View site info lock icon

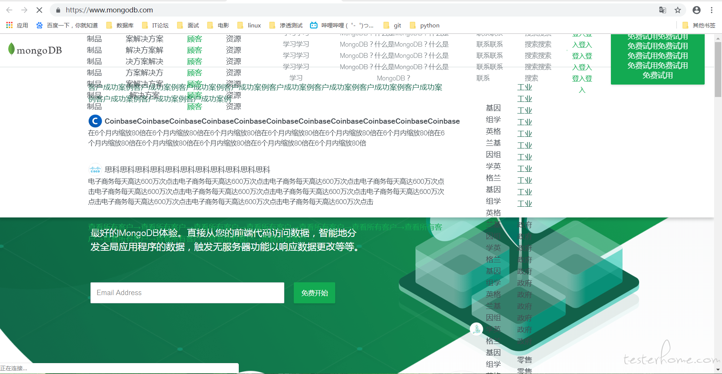coord(58,10)
